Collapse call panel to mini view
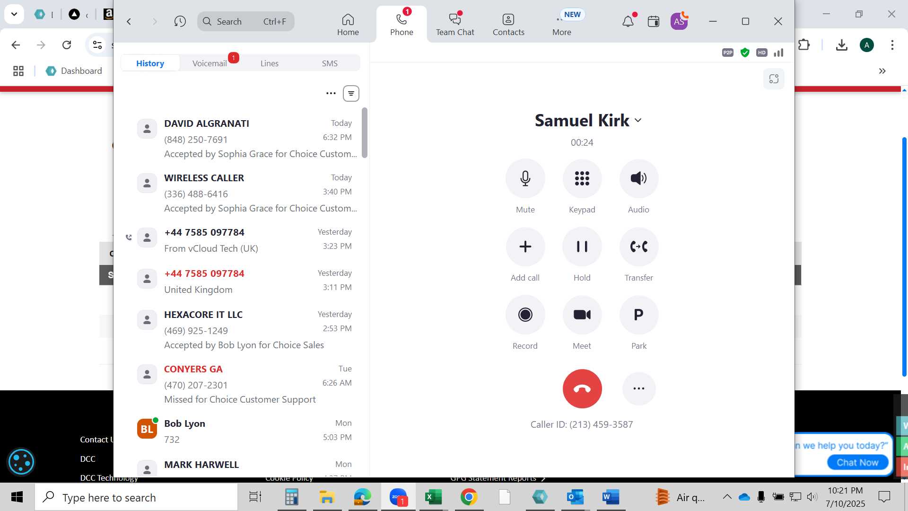908x511 pixels. 774,79
